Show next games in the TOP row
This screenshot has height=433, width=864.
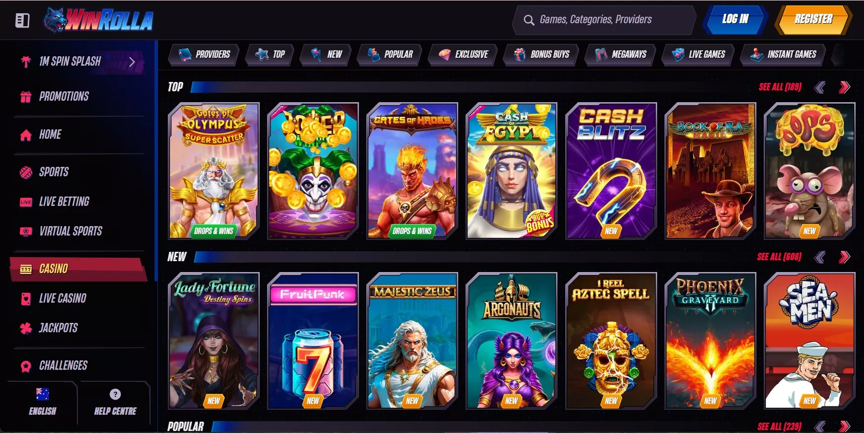pyautogui.click(x=844, y=87)
